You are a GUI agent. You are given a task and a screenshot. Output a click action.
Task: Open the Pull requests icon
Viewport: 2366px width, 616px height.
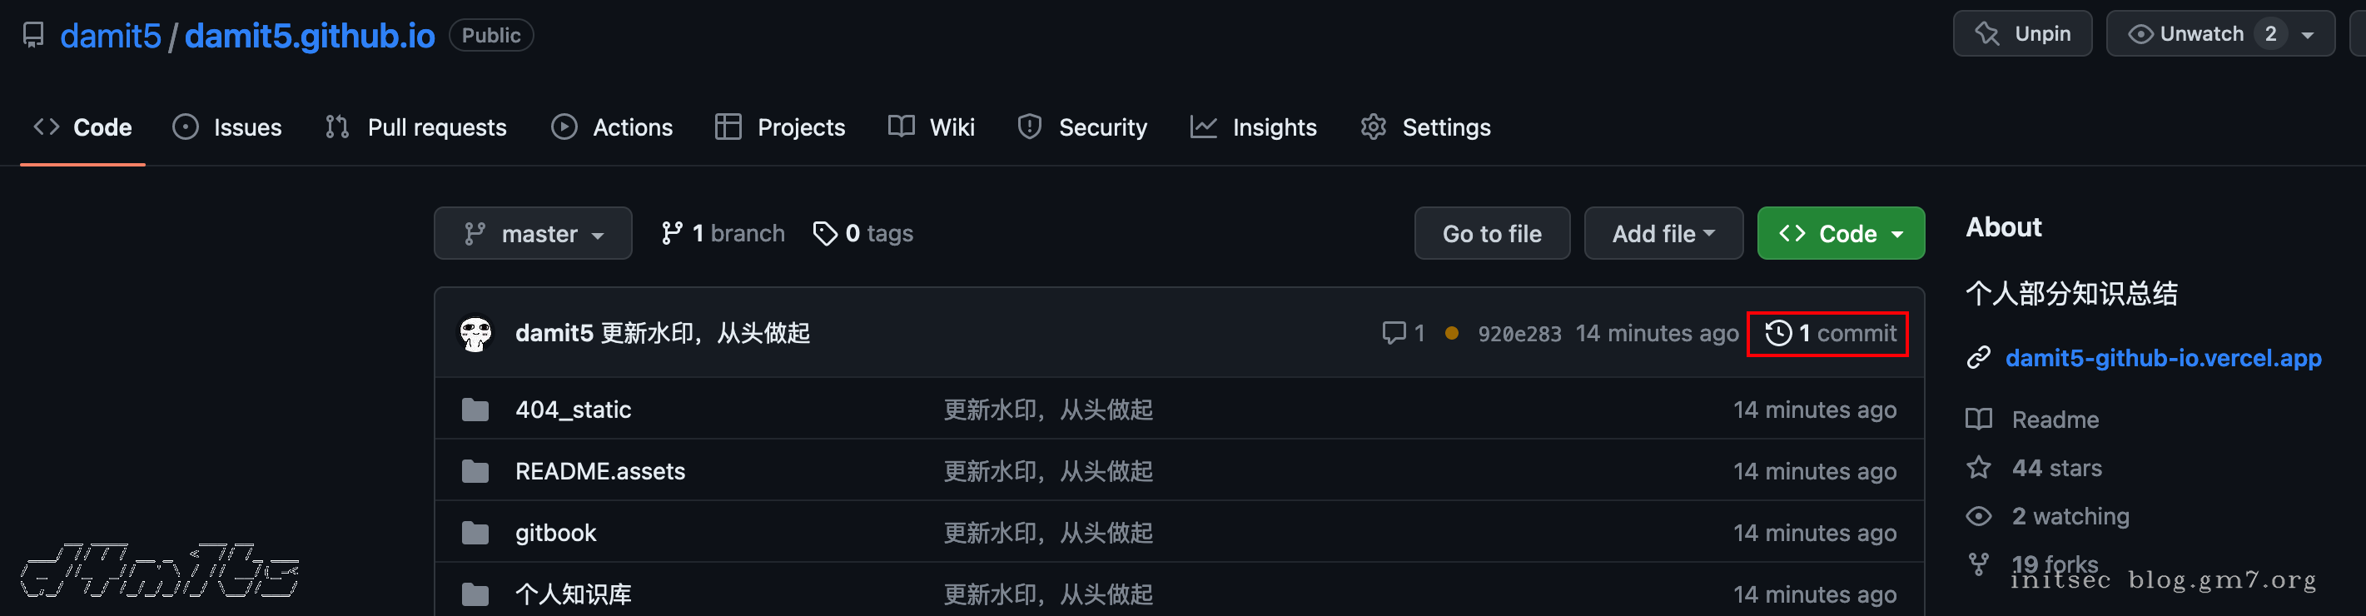[x=337, y=127]
